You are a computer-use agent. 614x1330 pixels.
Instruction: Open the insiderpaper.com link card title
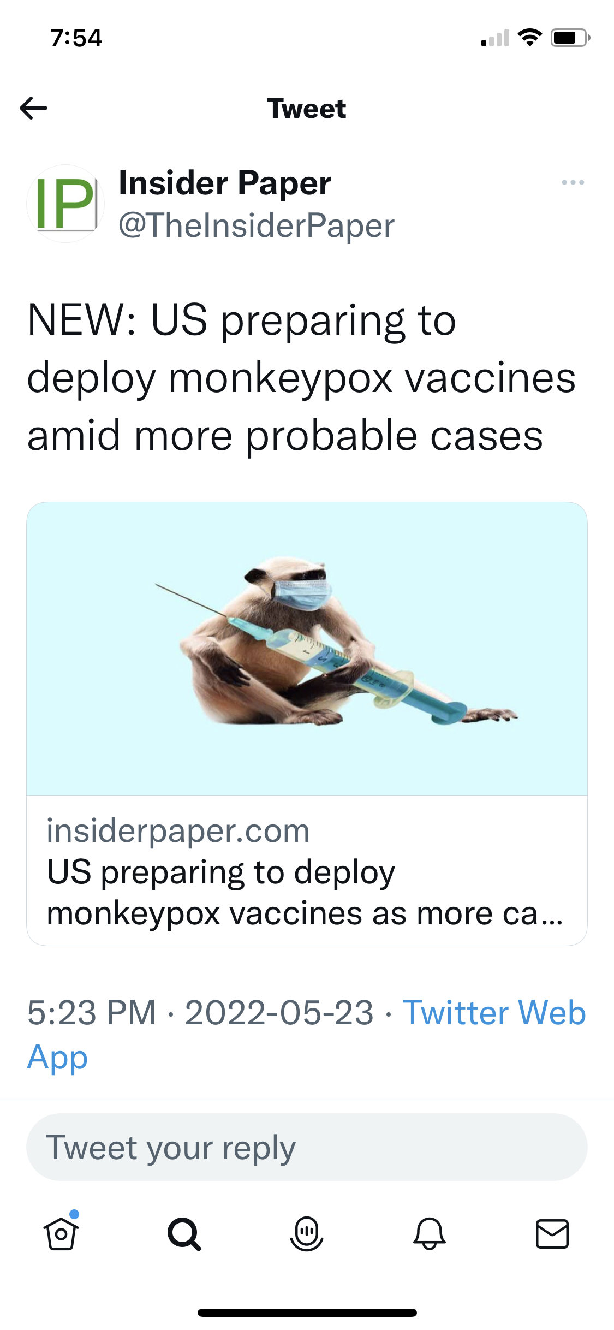[305, 893]
